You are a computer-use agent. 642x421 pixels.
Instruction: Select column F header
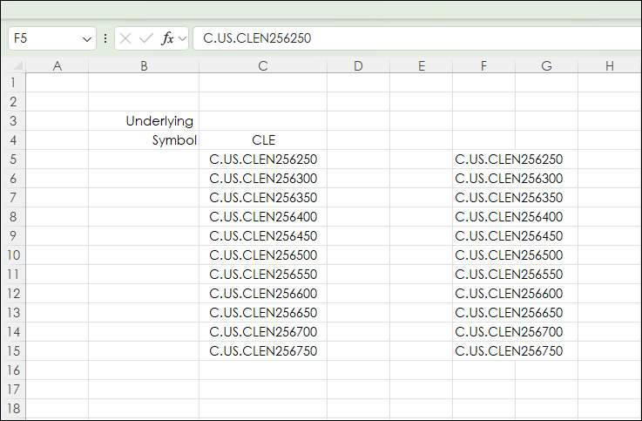(x=483, y=66)
